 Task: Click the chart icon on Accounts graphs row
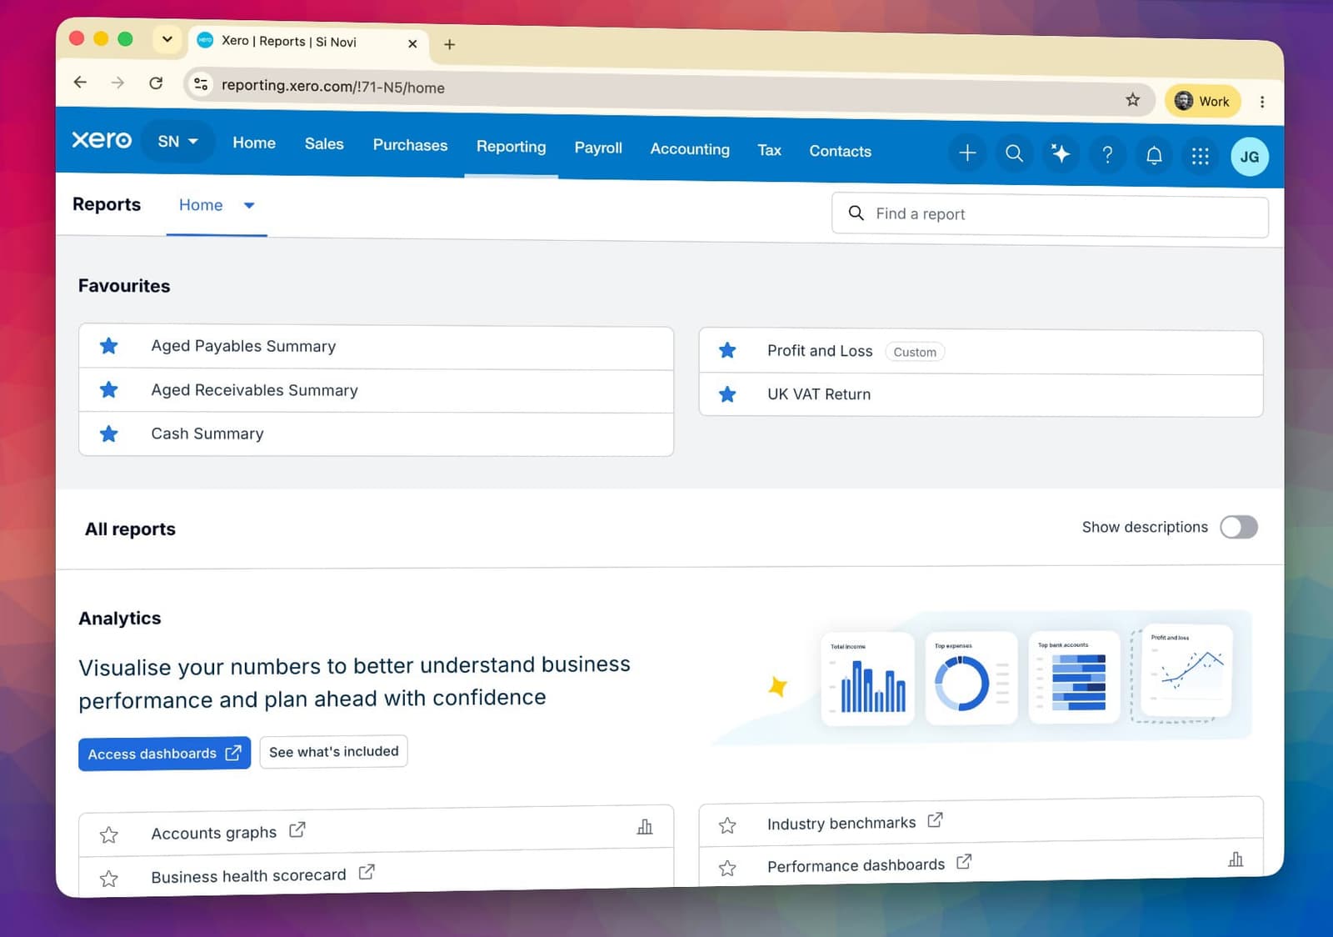tap(645, 826)
